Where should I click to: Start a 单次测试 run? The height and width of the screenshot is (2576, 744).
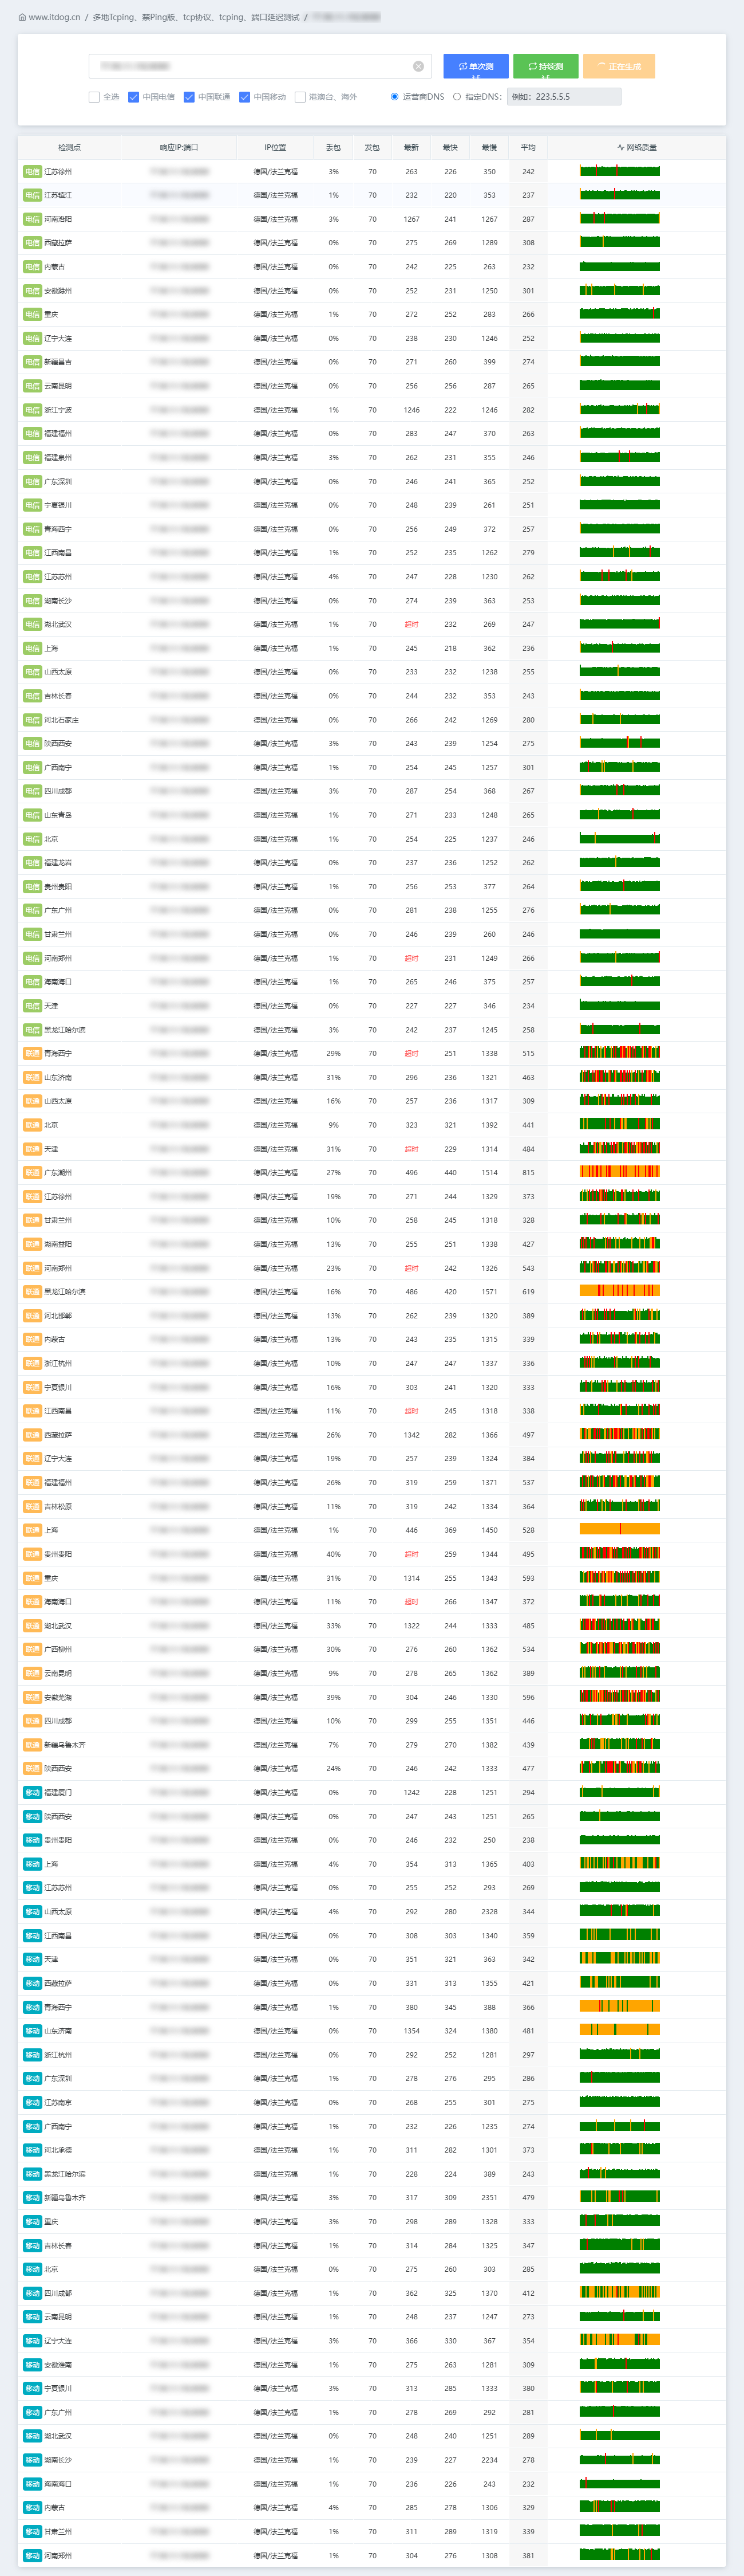476,66
